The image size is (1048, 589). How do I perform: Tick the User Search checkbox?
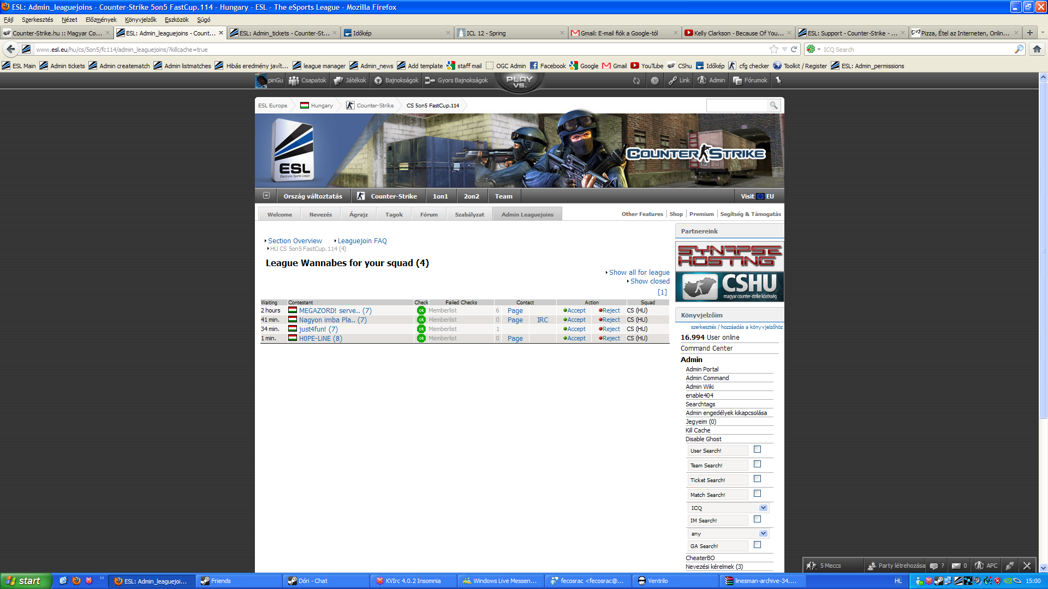tap(757, 449)
